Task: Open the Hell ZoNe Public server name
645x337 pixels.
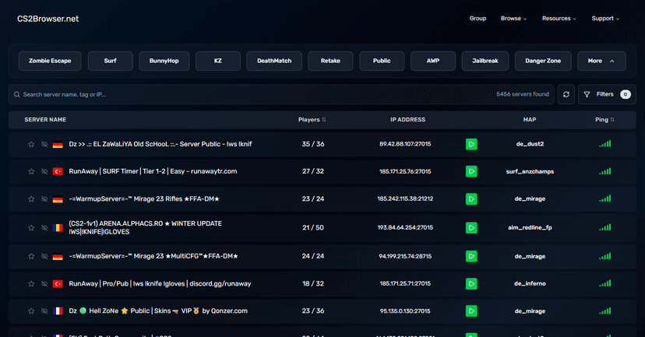Action: [158, 311]
